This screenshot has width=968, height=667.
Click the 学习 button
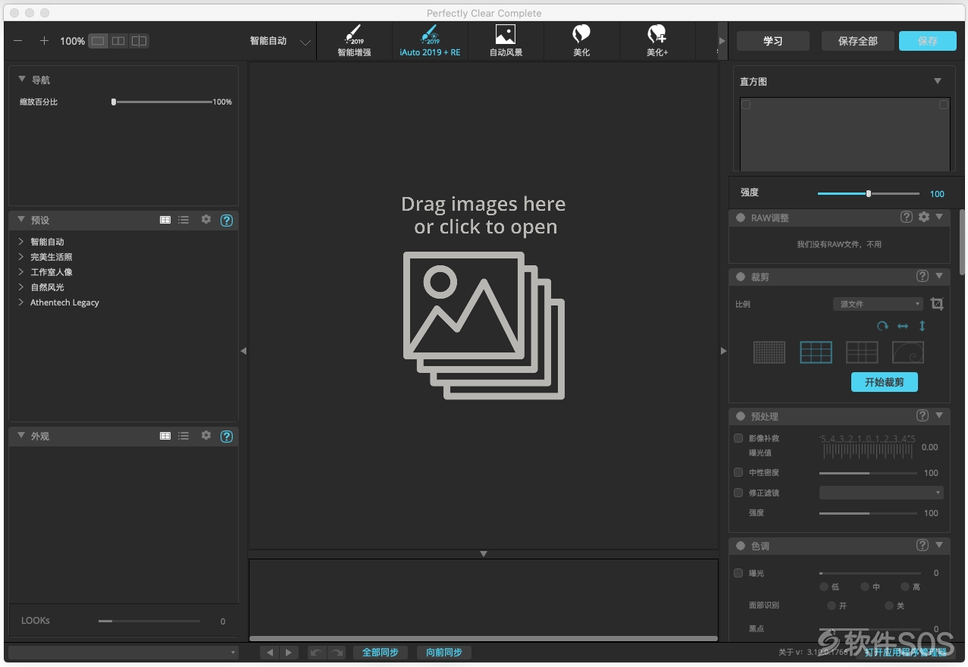click(773, 41)
